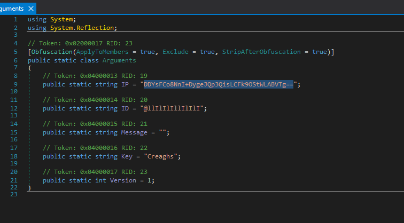Click the Token 0x04000013 RID 19 comment
This screenshot has height=223, width=404.
[95, 76]
